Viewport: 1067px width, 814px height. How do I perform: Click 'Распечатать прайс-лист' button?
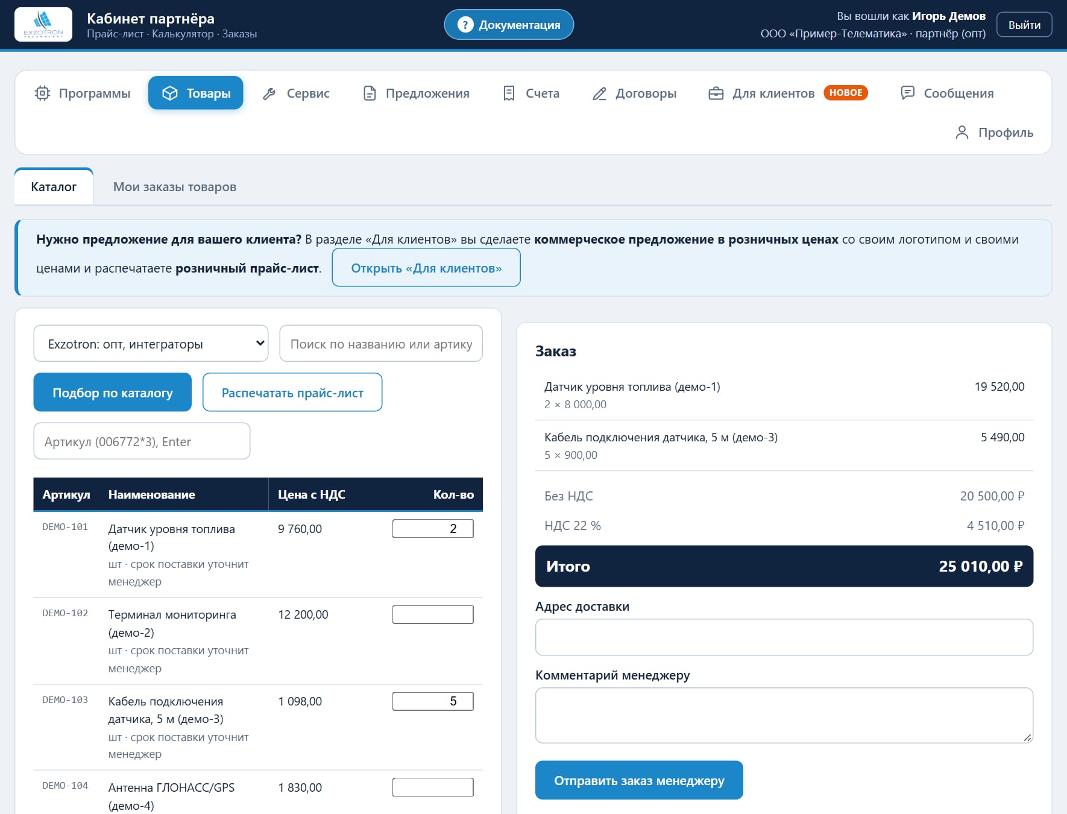(292, 393)
